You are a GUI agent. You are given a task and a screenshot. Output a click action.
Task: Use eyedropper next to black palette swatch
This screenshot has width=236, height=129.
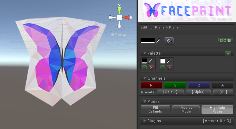(x=150, y=61)
